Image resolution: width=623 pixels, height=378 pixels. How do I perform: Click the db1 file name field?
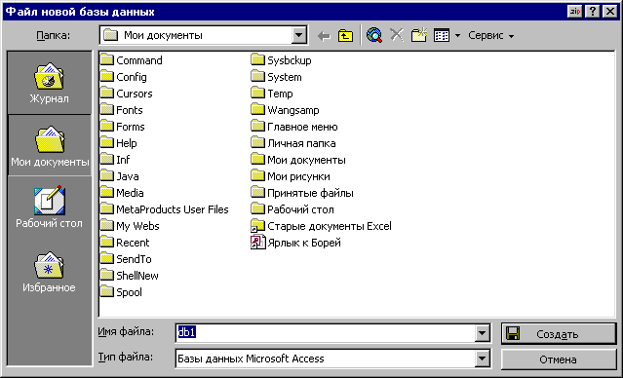[325, 333]
